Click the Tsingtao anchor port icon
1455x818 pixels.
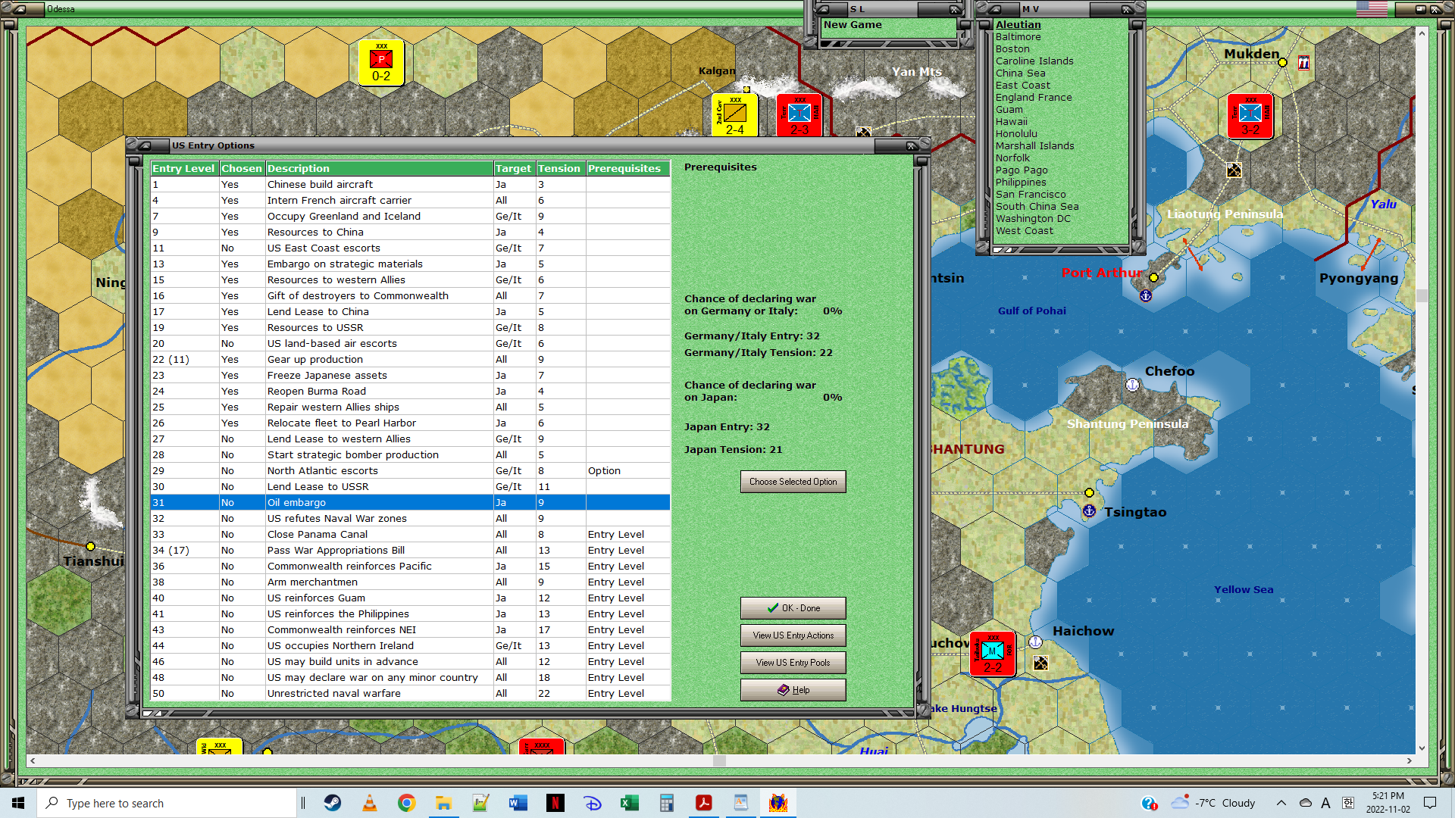(x=1089, y=511)
